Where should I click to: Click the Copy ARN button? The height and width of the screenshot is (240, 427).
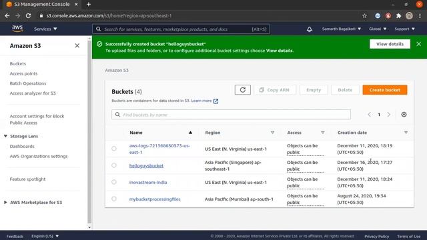275,90
